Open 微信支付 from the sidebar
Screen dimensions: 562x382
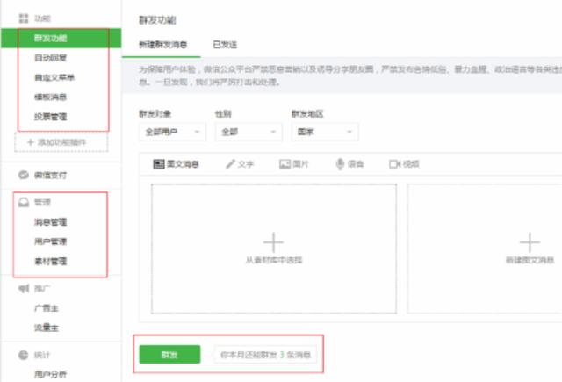(x=50, y=176)
